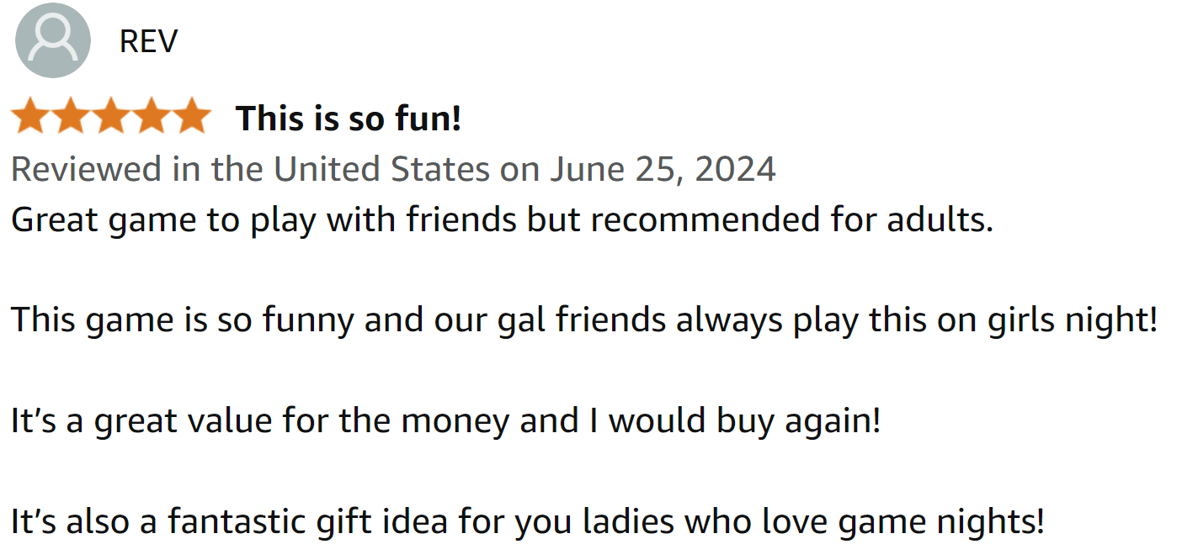Click the first orange rating star
Viewport: 1182px width, 560px height.
pos(30,116)
